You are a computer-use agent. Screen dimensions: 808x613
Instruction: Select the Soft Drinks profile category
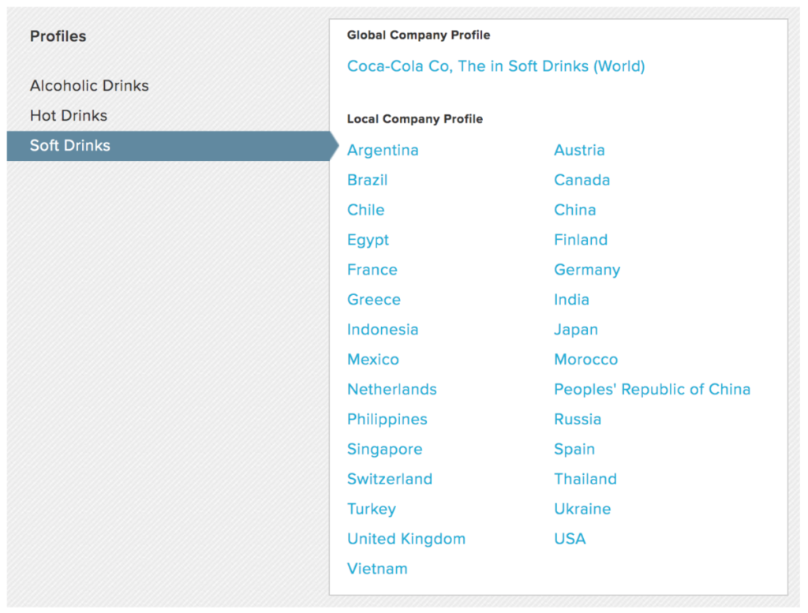pos(70,145)
